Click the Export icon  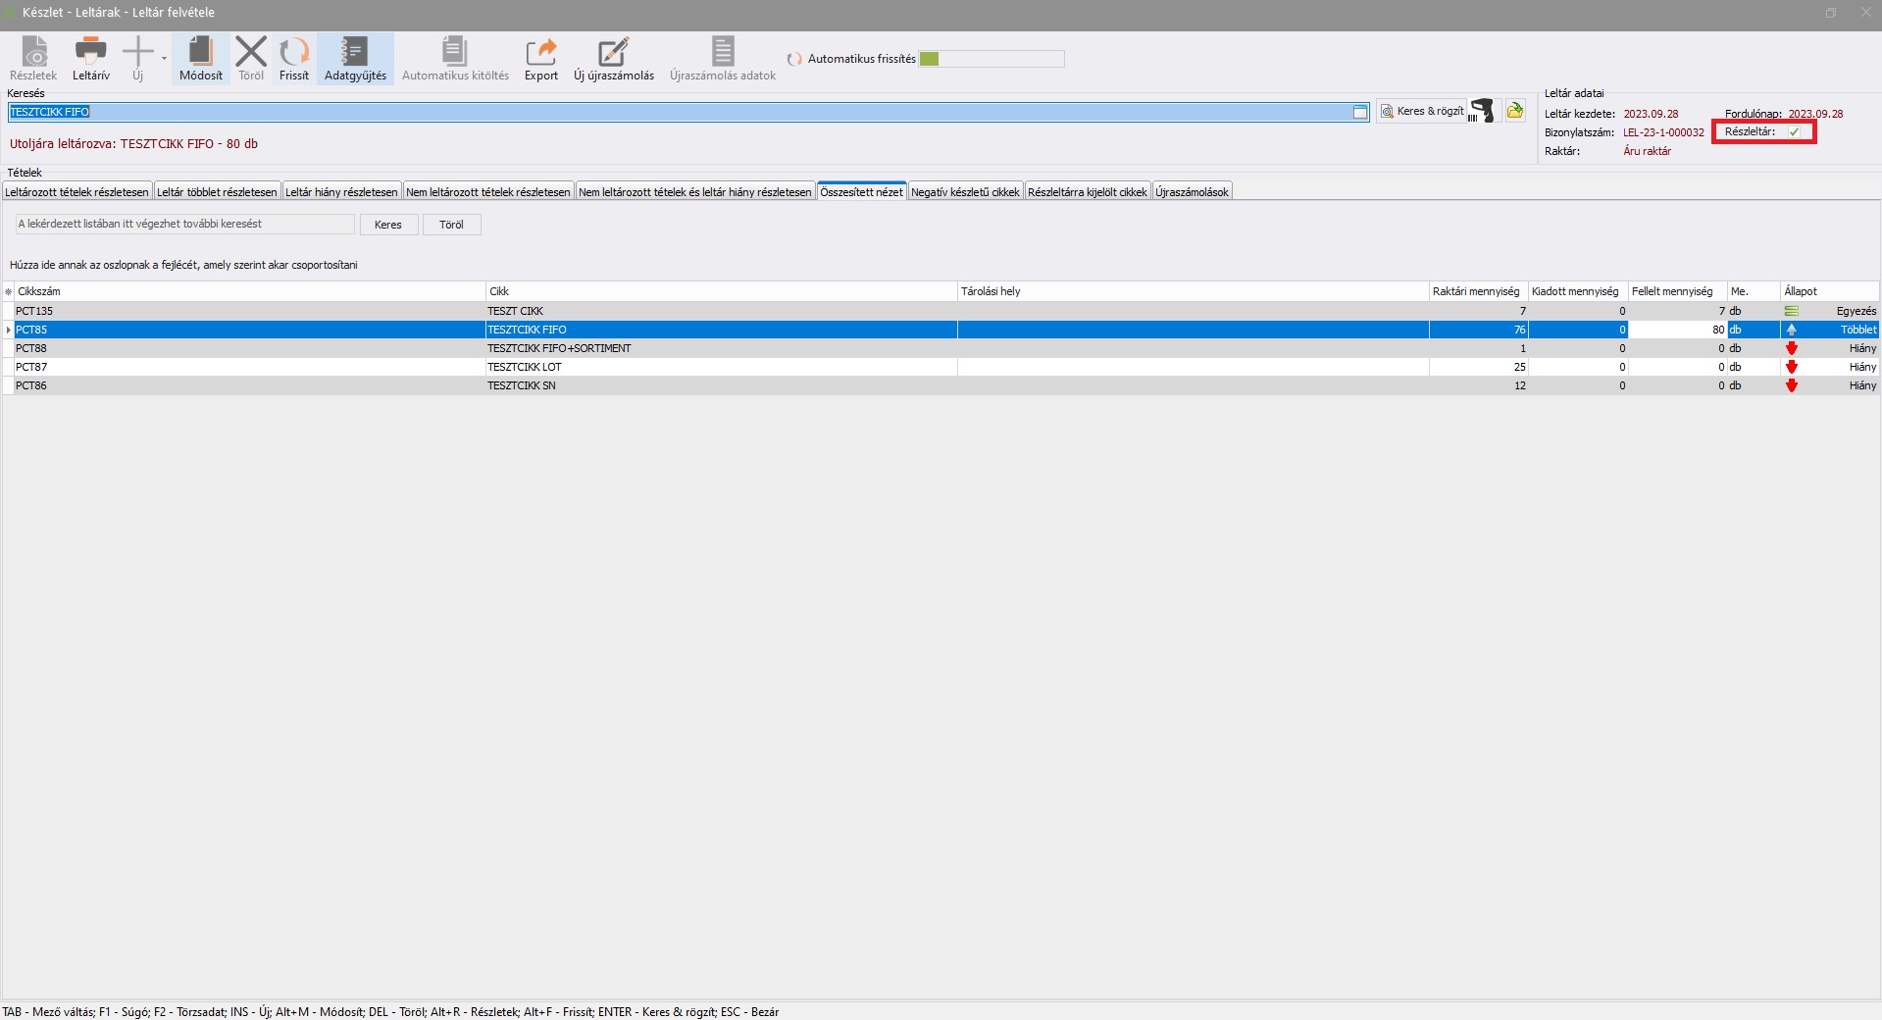click(x=540, y=51)
